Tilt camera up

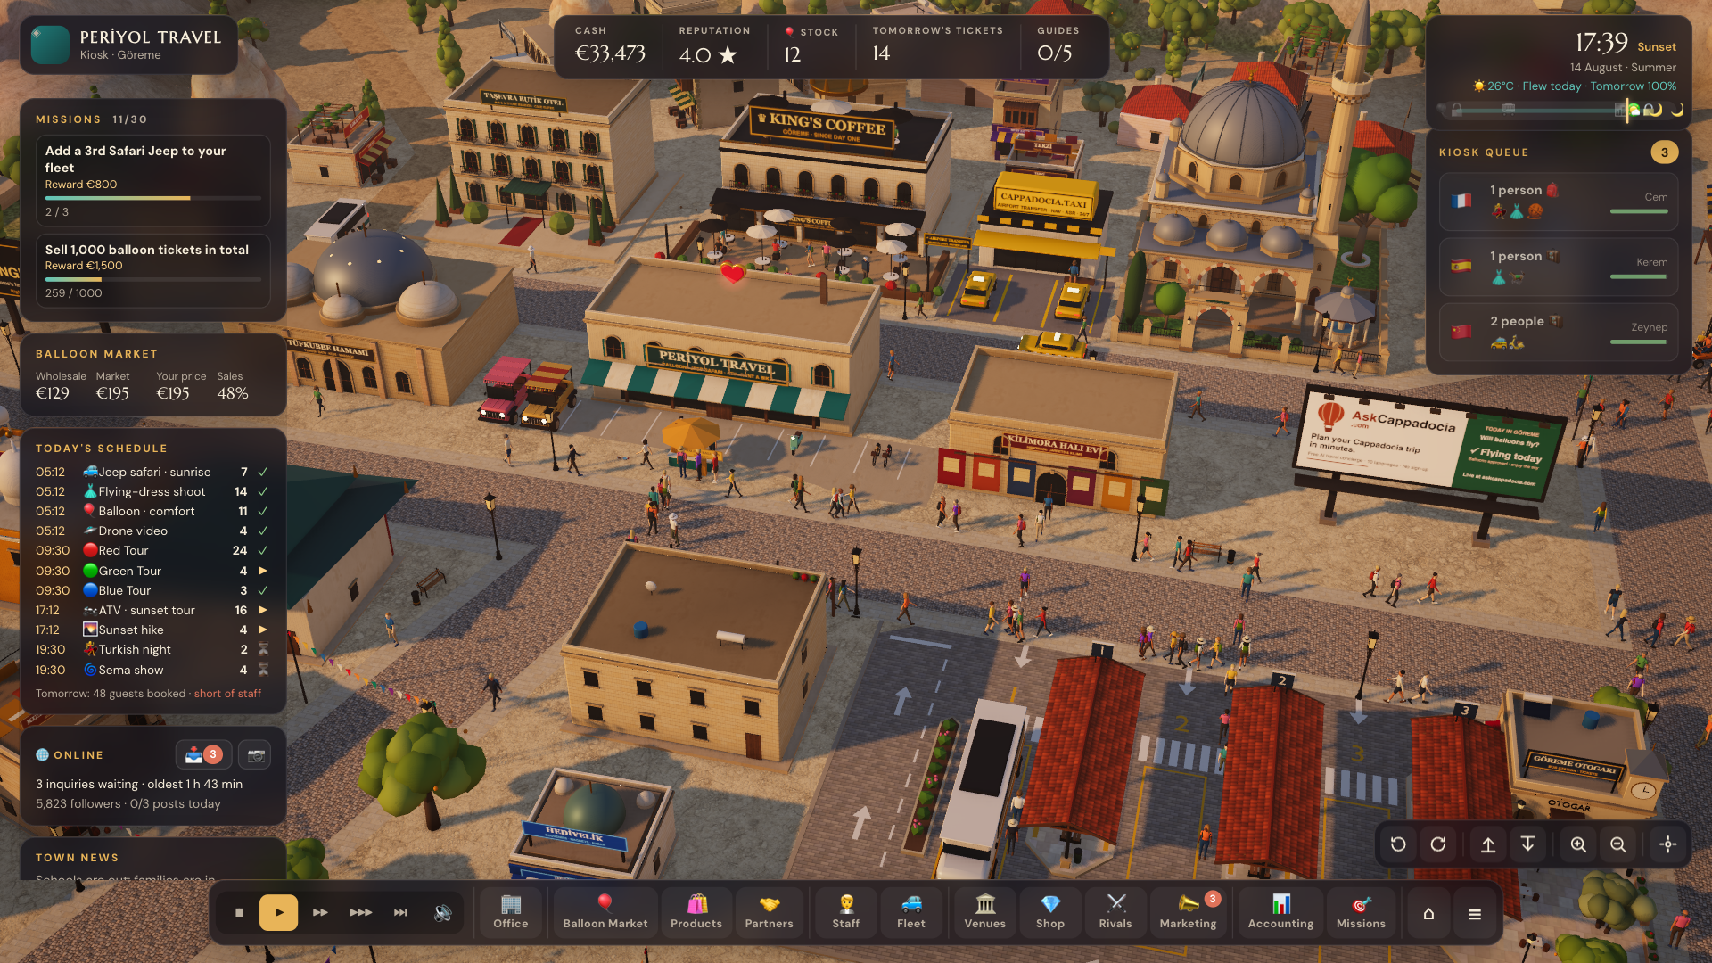point(1488,844)
